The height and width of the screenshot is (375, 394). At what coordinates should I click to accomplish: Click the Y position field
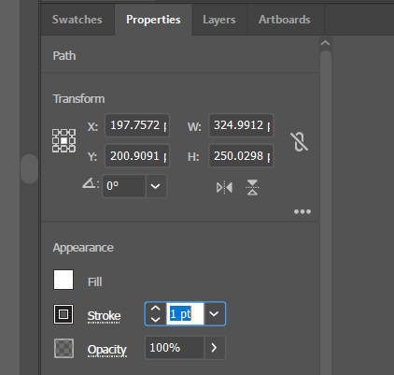pos(137,156)
